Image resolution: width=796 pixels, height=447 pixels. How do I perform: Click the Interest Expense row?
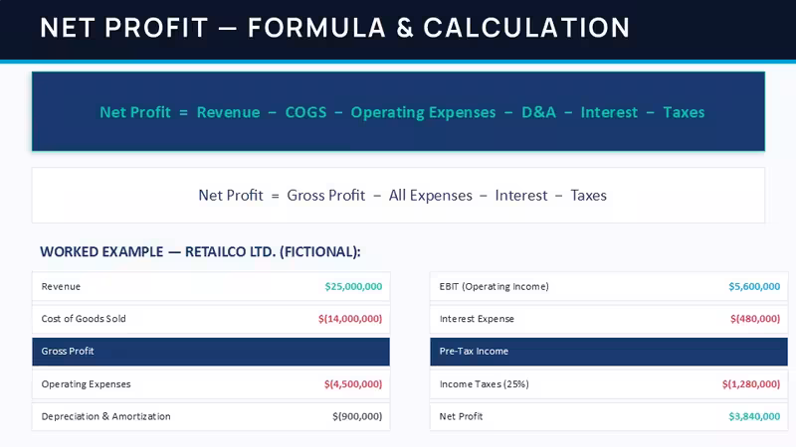point(609,319)
